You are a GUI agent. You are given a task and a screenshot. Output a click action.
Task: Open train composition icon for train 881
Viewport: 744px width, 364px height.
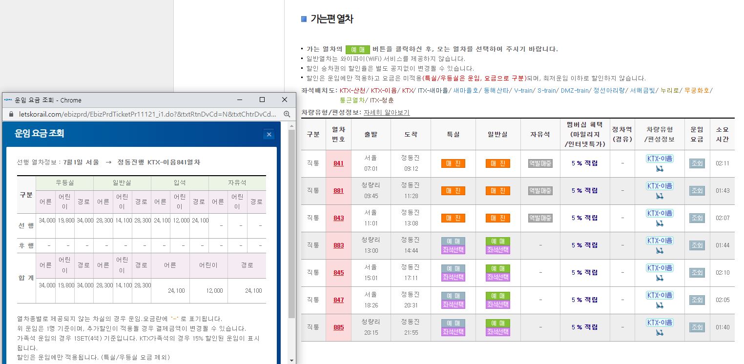coord(660,196)
